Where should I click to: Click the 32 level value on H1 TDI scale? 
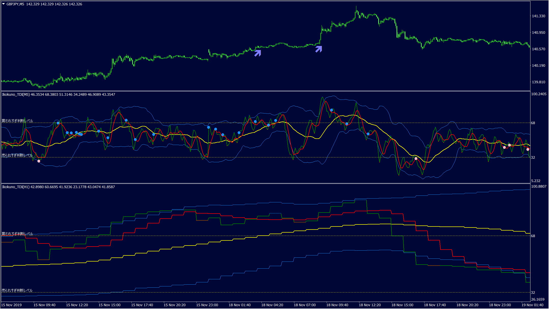[x=533, y=292]
